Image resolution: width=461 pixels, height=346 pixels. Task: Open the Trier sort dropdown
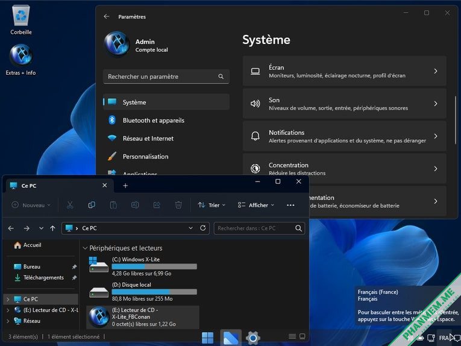(212, 205)
